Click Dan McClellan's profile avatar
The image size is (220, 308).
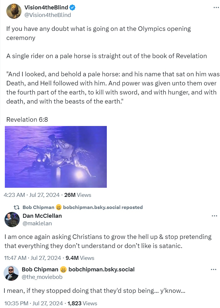click(12, 220)
